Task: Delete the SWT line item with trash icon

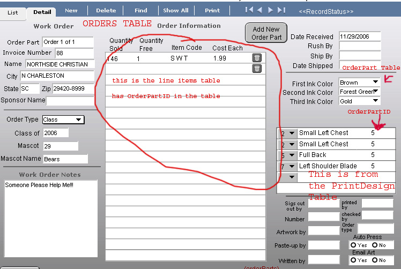Action: pos(257,58)
